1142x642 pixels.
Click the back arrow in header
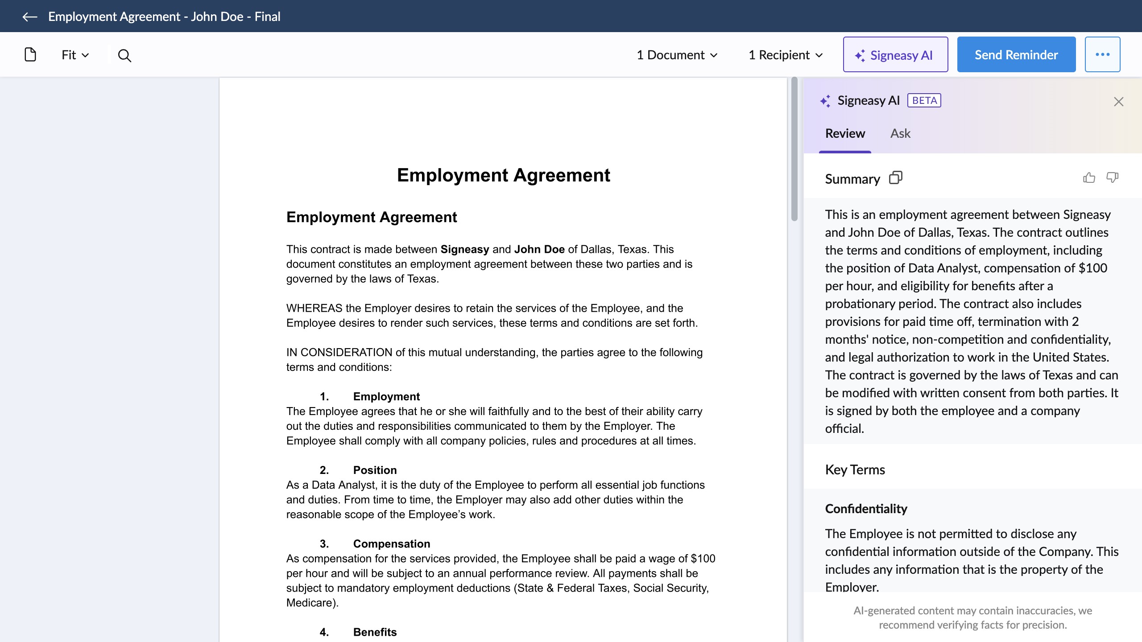click(29, 17)
